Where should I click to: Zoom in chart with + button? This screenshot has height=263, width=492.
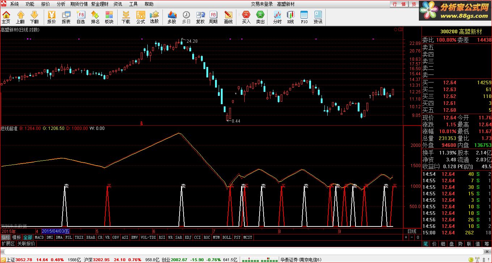406,237
